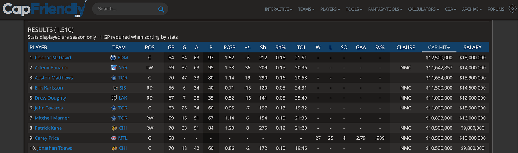This screenshot has height=153, width=518.
Task: Click the Blackhawks logo in Patrick Kane's row
Action: coord(114,128)
